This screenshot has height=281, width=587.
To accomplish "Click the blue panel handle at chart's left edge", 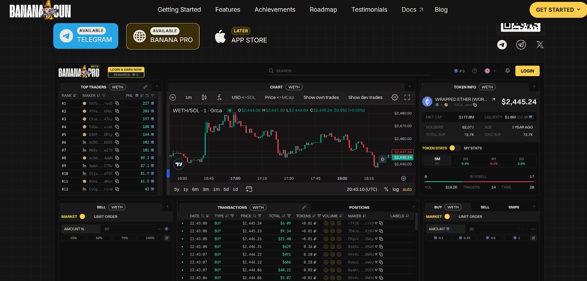I will point(168,173).
